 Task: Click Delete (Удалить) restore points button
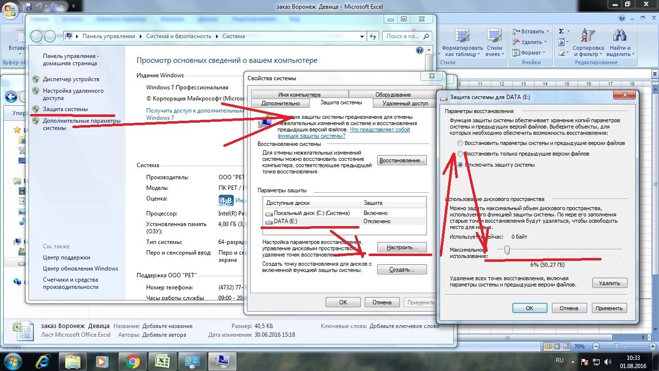tap(610, 283)
